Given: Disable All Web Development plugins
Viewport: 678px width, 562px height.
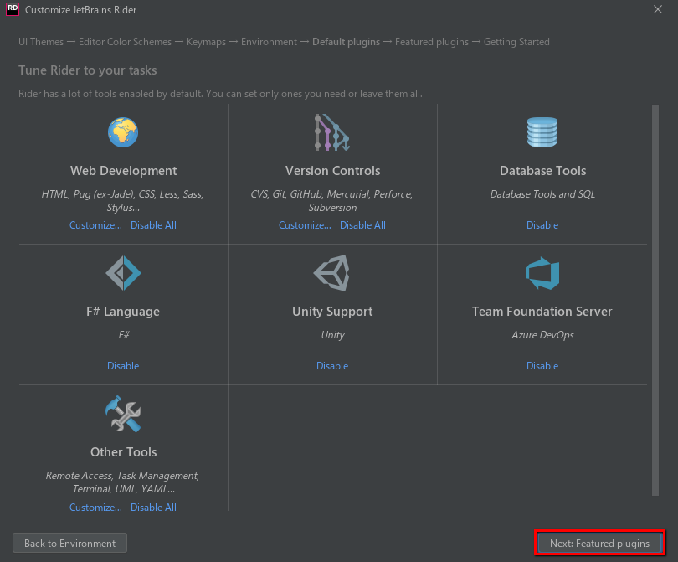Looking at the screenshot, I should [153, 225].
